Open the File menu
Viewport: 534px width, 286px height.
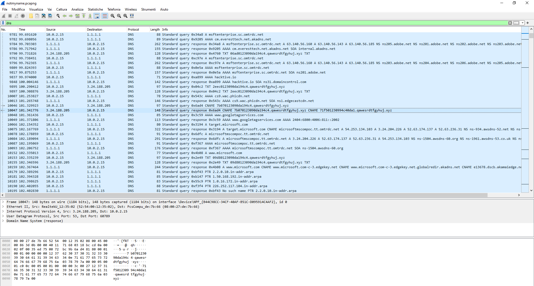coord(5,9)
